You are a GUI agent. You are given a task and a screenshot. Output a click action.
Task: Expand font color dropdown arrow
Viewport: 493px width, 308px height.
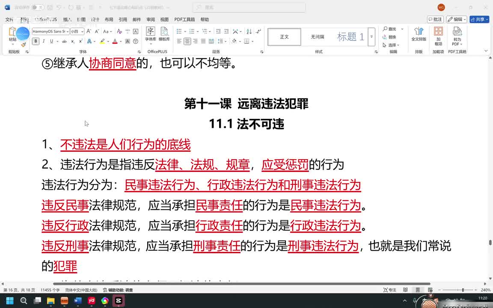(x=121, y=41)
